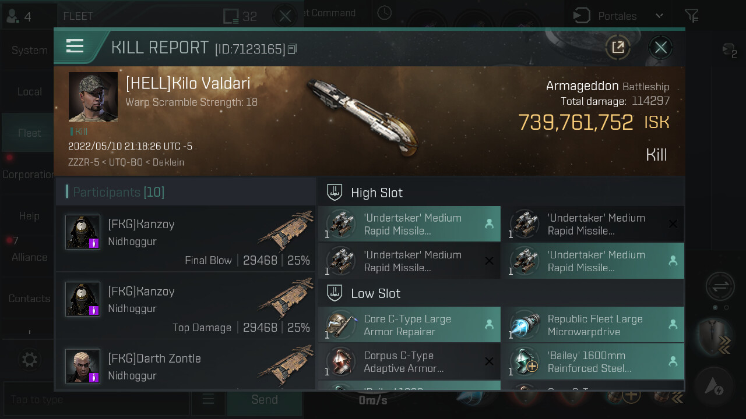746x419 pixels.
Task: Open the kill report hamburger menu
Action: pyautogui.click(x=75, y=47)
